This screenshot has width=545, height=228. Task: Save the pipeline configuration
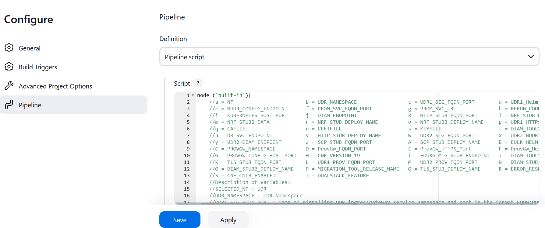coord(180,219)
